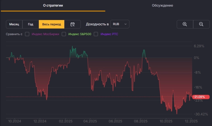Select the Год period button
This screenshot has height=126, width=212.
(30, 24)
